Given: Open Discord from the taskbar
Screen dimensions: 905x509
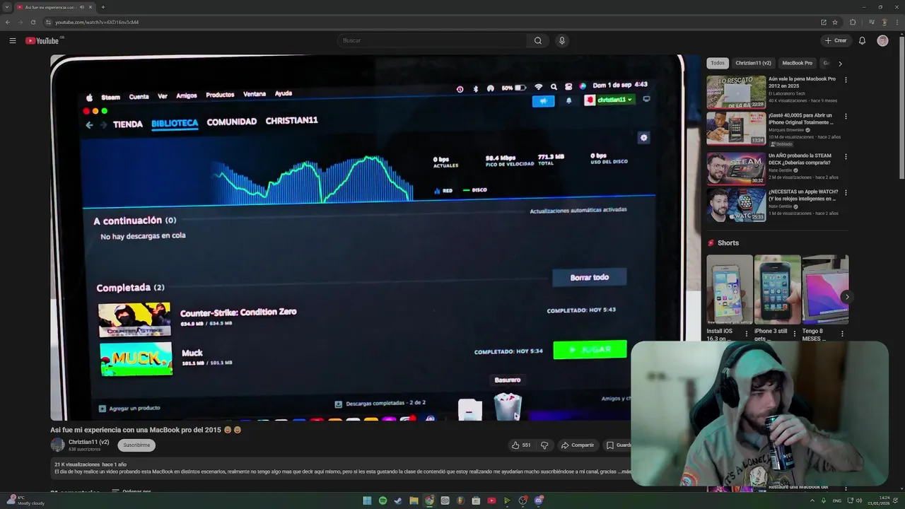Looking at the screenshot, I should click(538, 501).
